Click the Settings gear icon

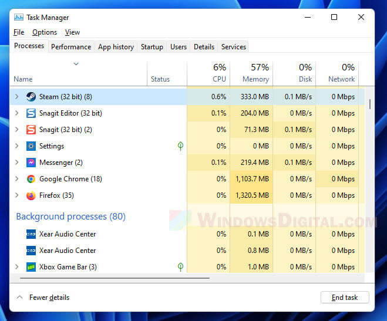pos(31,146)
